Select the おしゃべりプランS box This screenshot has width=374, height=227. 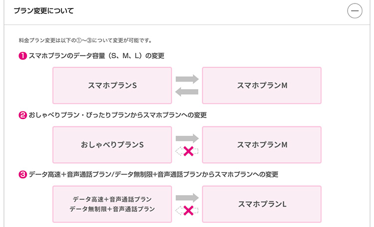[x=112, y=144]
